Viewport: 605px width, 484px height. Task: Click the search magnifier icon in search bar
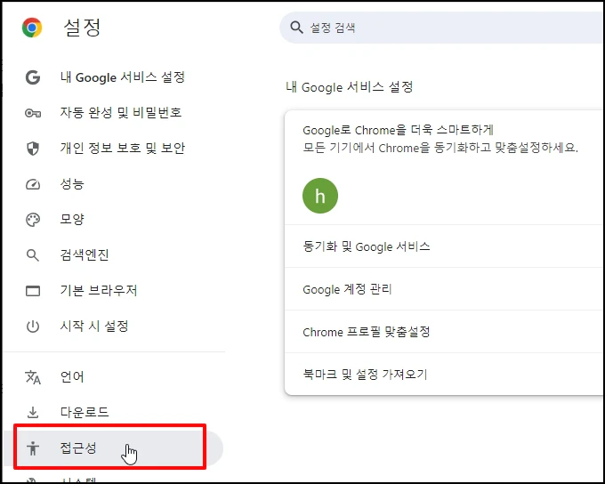pos(296,28)
